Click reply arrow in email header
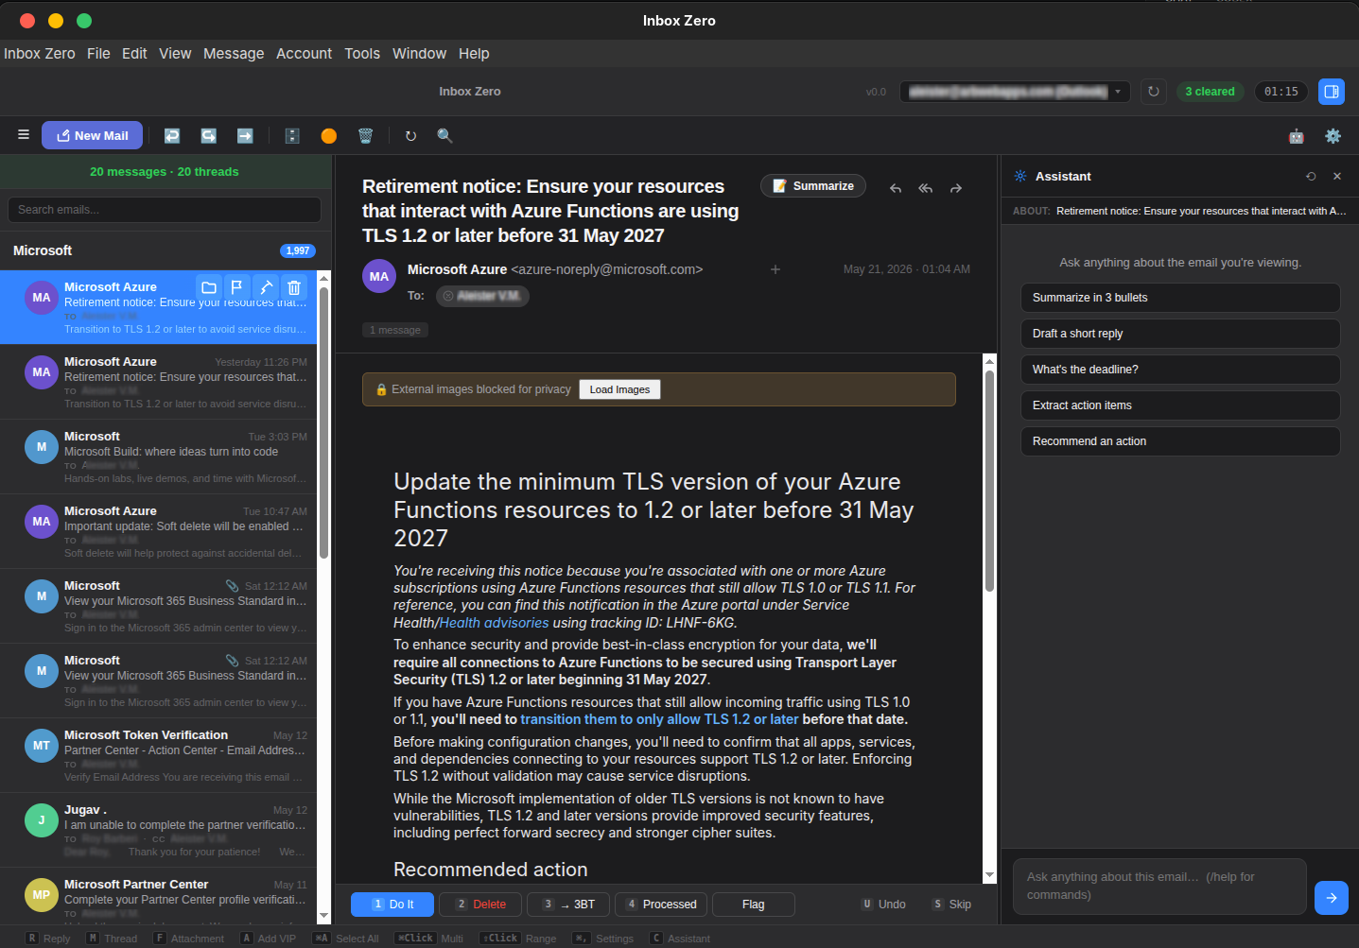The image size is (1359, 948). (896, 188)
